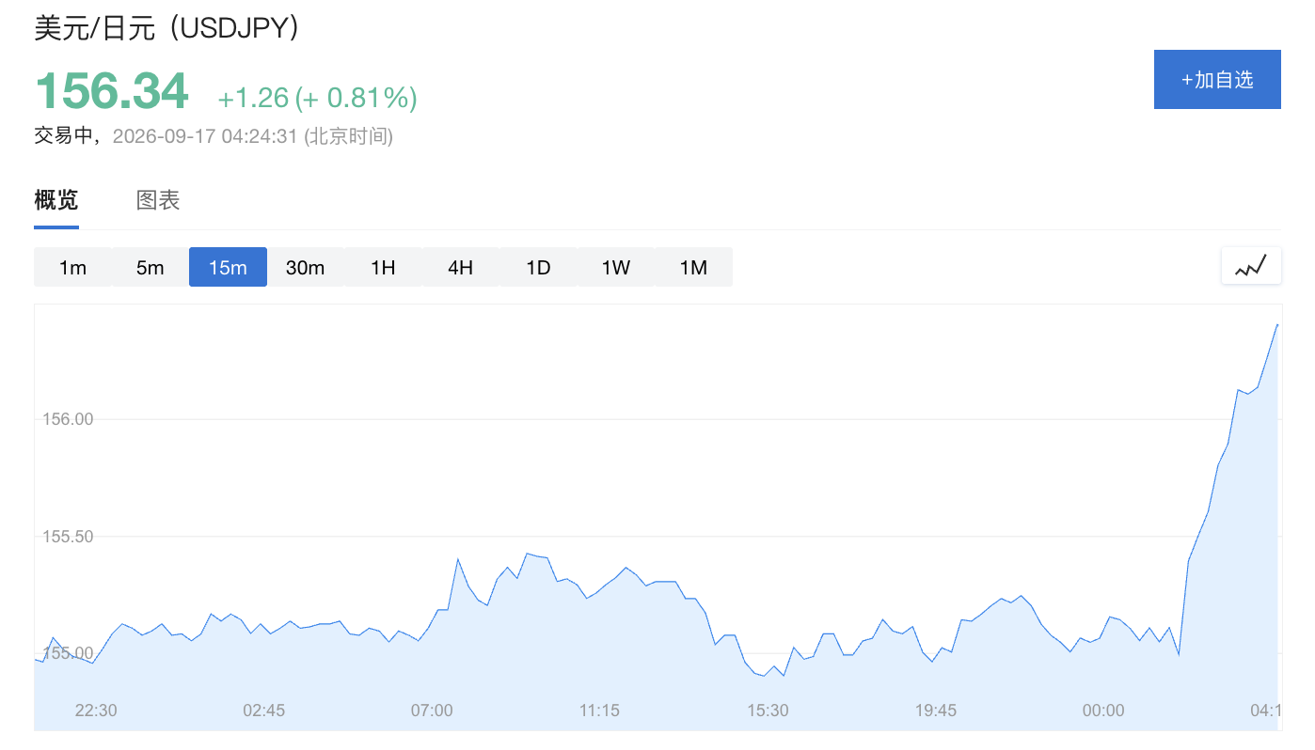Set interval to 1H

pyautogui.click(x=383, y=267)
